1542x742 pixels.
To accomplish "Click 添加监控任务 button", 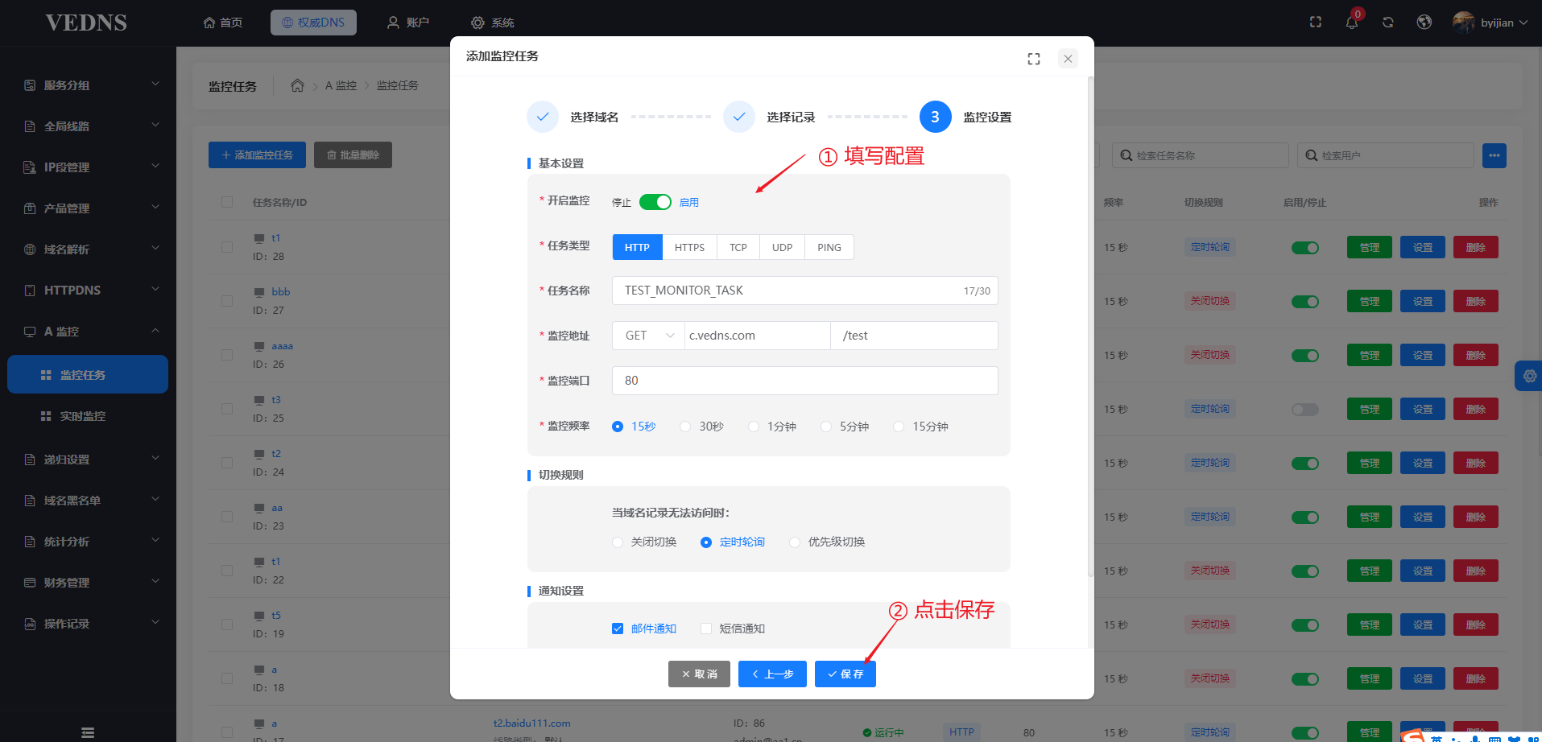I will [257, 155].
